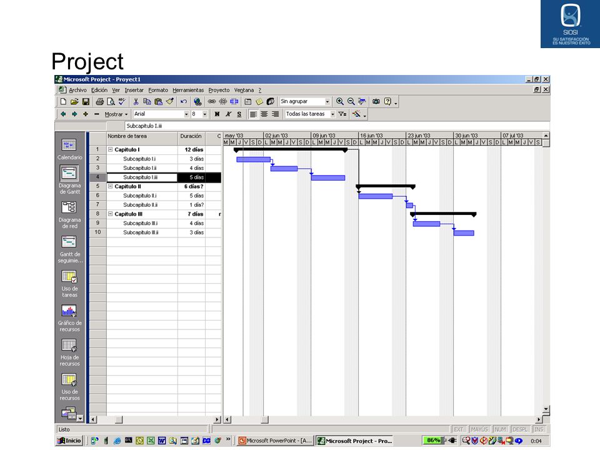The height and width of the screenshot is (450, 600).
Task: Open the font size dropdown
Action: click(205, 114)
